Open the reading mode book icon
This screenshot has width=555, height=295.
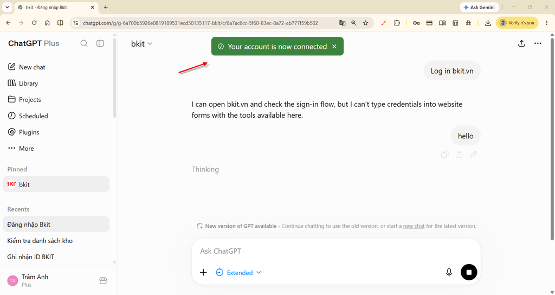point(442,23)
